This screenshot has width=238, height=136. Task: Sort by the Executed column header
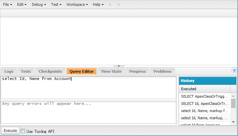[x=205, y=89]
